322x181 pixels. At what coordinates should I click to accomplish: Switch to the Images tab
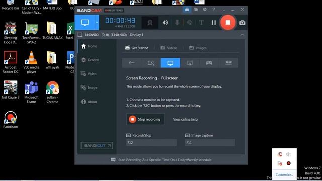(x=198, y=48)
